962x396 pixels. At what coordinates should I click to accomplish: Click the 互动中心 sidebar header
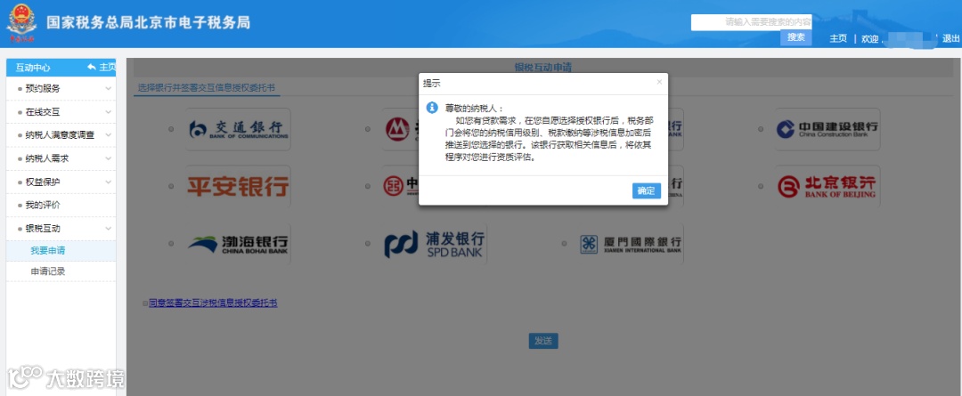click(x=33, y=68)
